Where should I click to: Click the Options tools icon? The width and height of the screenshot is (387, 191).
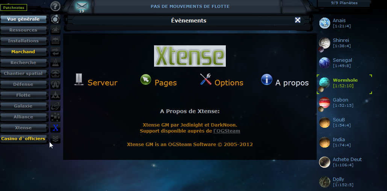pyautogui.click(x=206, y=80)
